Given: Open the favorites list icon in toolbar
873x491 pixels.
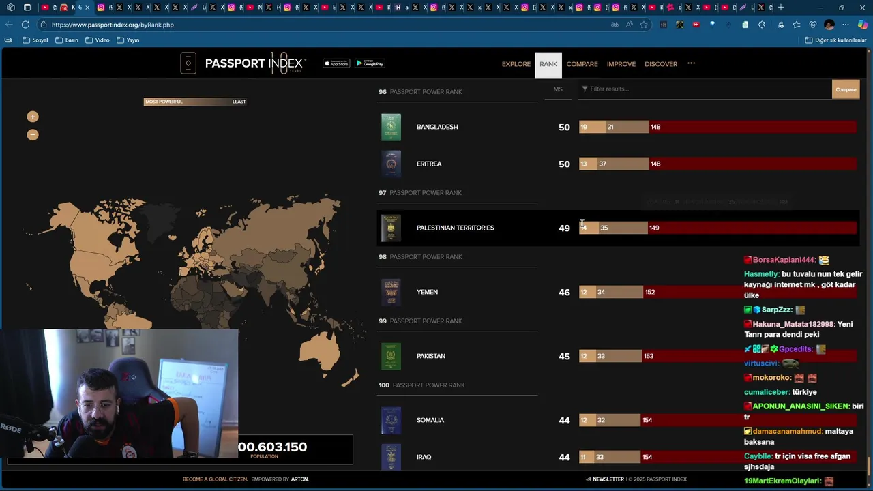Looking at the screenshot, I should click(x=796, y=25).
